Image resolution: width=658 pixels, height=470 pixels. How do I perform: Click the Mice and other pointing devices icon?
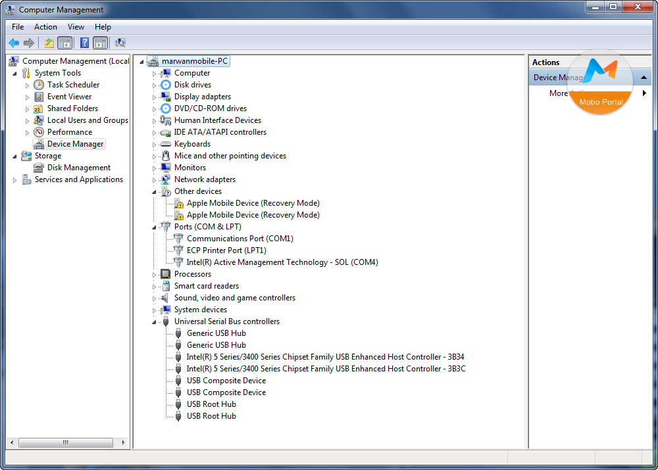(166, 156)
